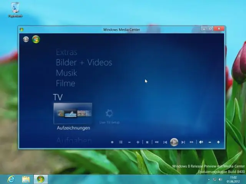
Task: Open File Explorer from the taskbar
Action: [26, 179]
